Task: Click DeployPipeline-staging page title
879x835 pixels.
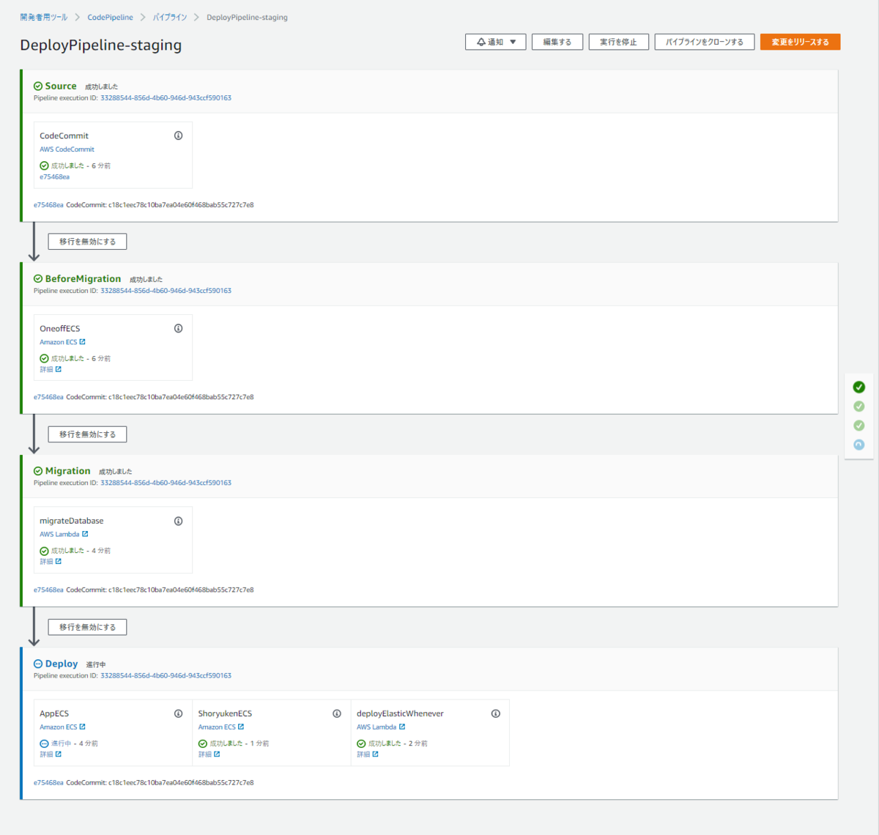Action: [x=101, y=45]
